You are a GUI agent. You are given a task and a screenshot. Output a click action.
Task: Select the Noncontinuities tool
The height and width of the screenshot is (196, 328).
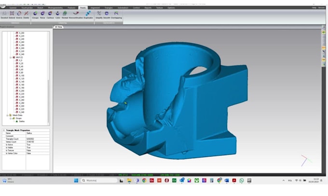tap(76, 13)
